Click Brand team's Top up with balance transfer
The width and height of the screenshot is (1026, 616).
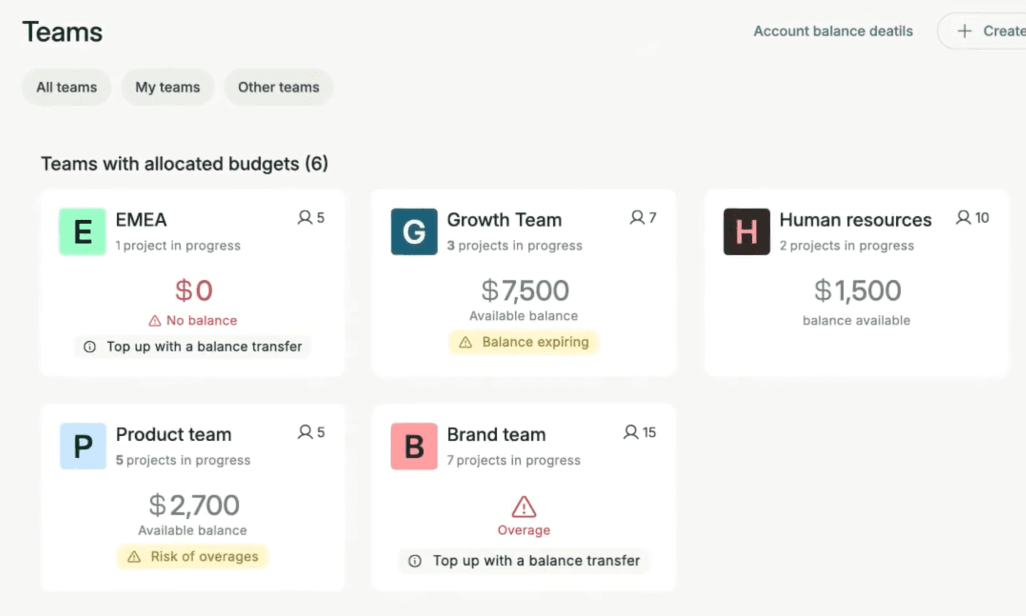[x=524, y=561]
